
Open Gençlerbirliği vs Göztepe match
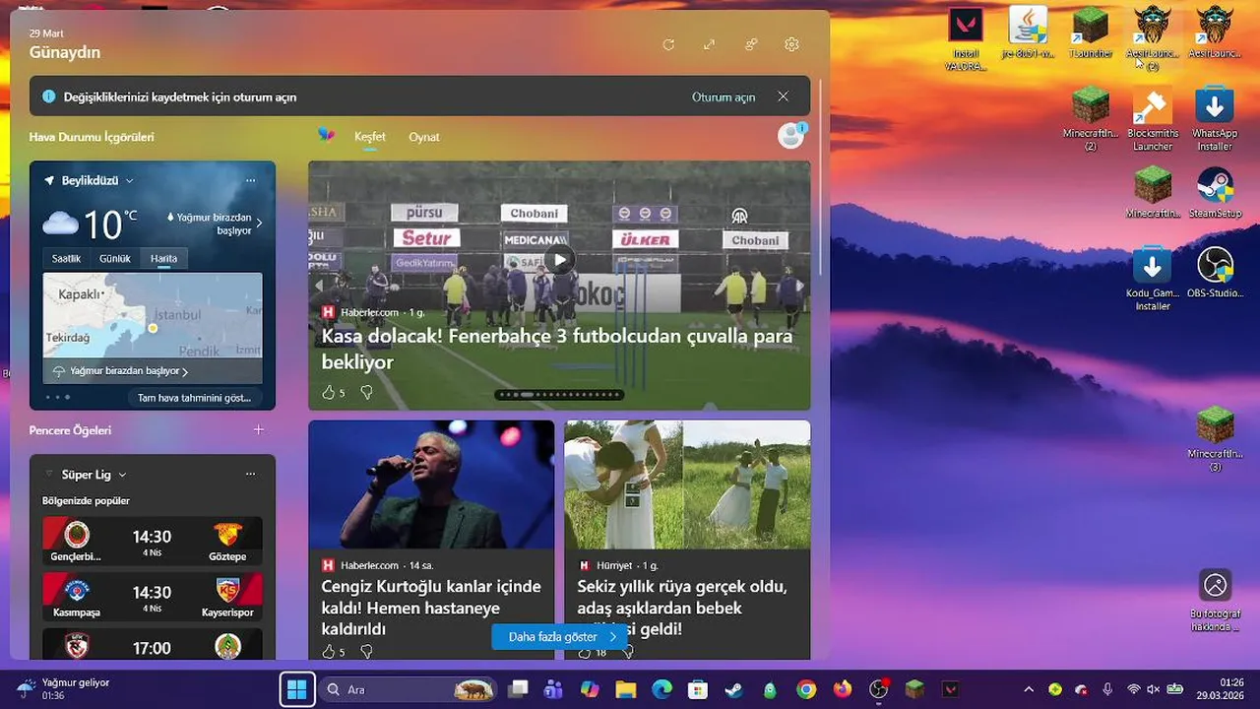point(153,542)
